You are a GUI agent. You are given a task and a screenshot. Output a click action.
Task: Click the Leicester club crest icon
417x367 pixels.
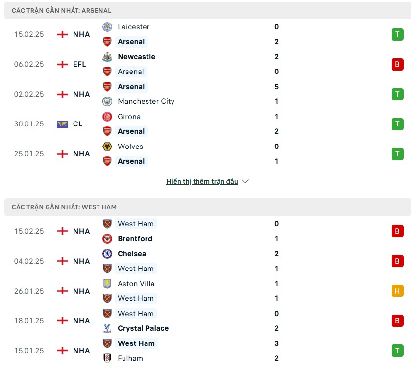tap(107, 27)
